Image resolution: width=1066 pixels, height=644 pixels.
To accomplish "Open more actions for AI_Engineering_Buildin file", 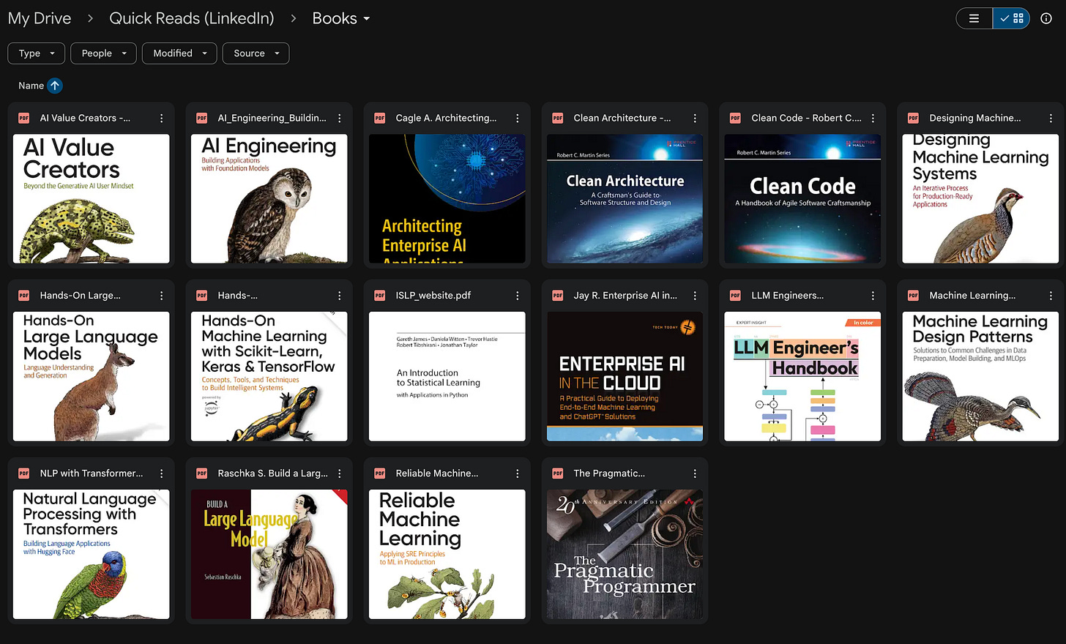I will 340,118.
